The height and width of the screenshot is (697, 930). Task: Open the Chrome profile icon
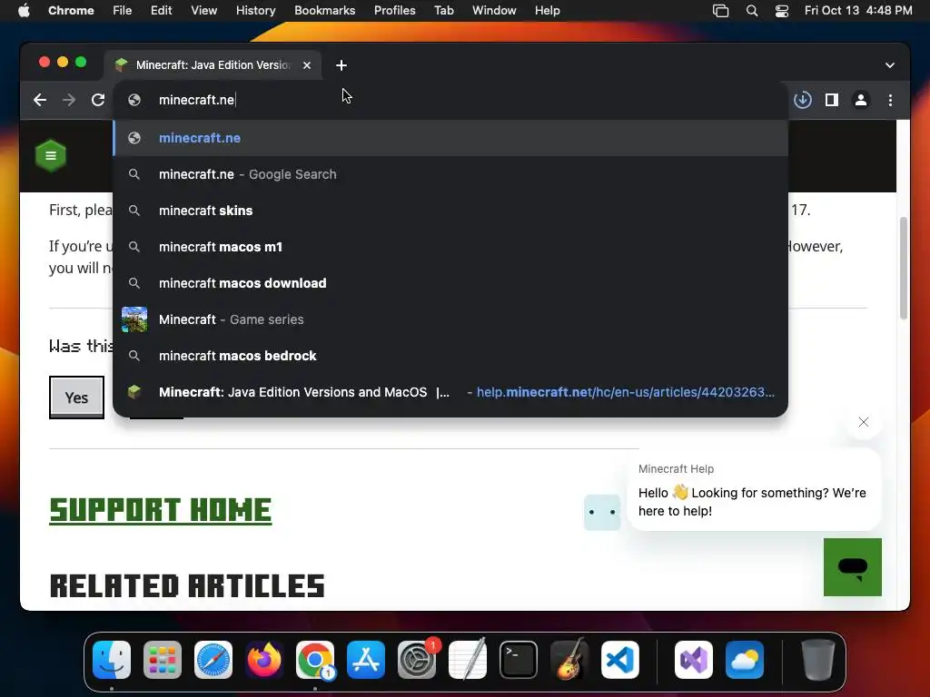tap(861, 100)
